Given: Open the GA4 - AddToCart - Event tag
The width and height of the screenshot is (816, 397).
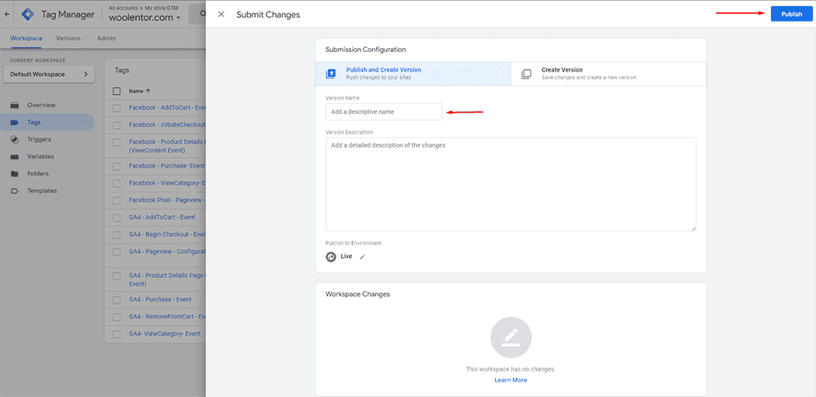Looking at the screenshot, I should tap(162, 217).
